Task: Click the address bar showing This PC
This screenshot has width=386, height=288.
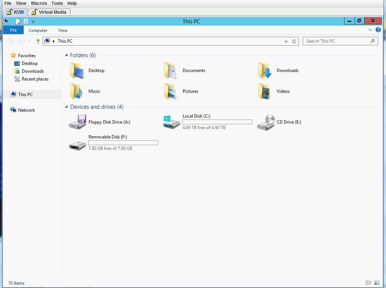Action: coord(171,41)
